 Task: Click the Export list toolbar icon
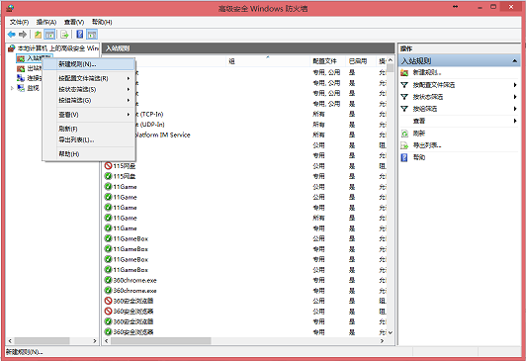64,35
